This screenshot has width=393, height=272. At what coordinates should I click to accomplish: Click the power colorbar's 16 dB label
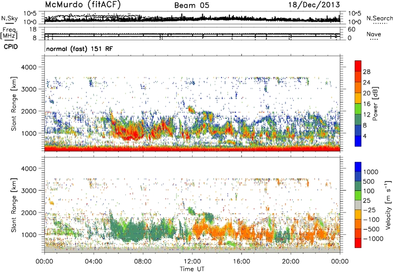[366, 104]
